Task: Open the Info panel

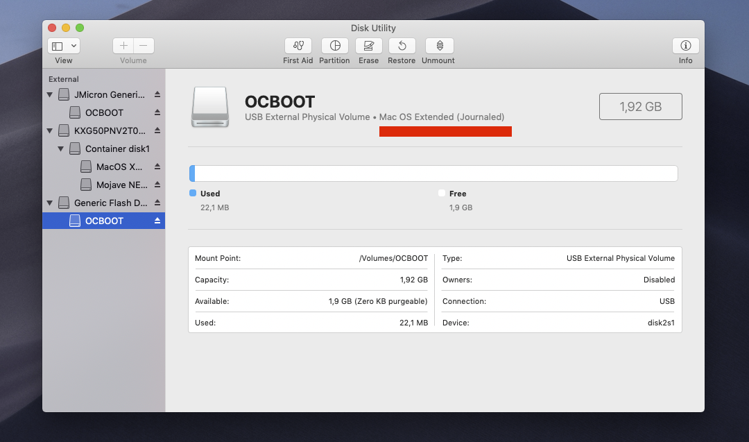Action: (685, 46)
